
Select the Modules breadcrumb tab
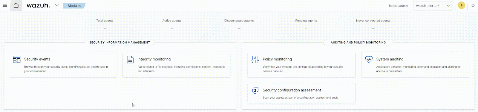(74, 6)
